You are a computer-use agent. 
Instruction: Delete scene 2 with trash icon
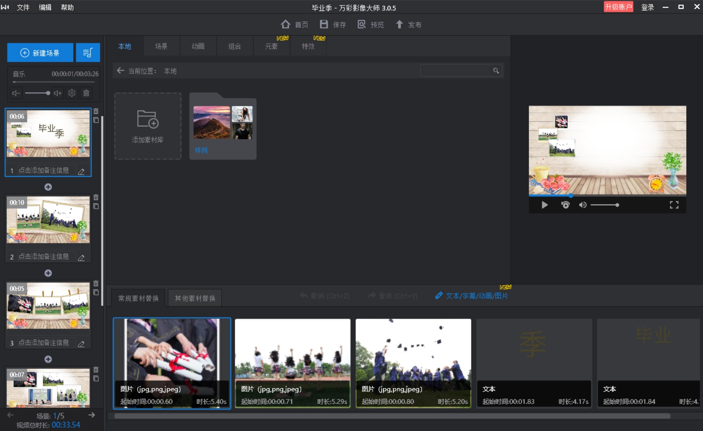tap(96, 197)
